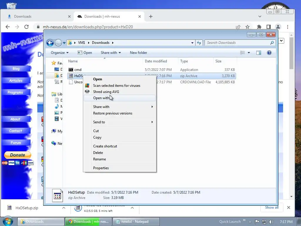Click New folder in the Explorer toolbar

click(138, 53)
